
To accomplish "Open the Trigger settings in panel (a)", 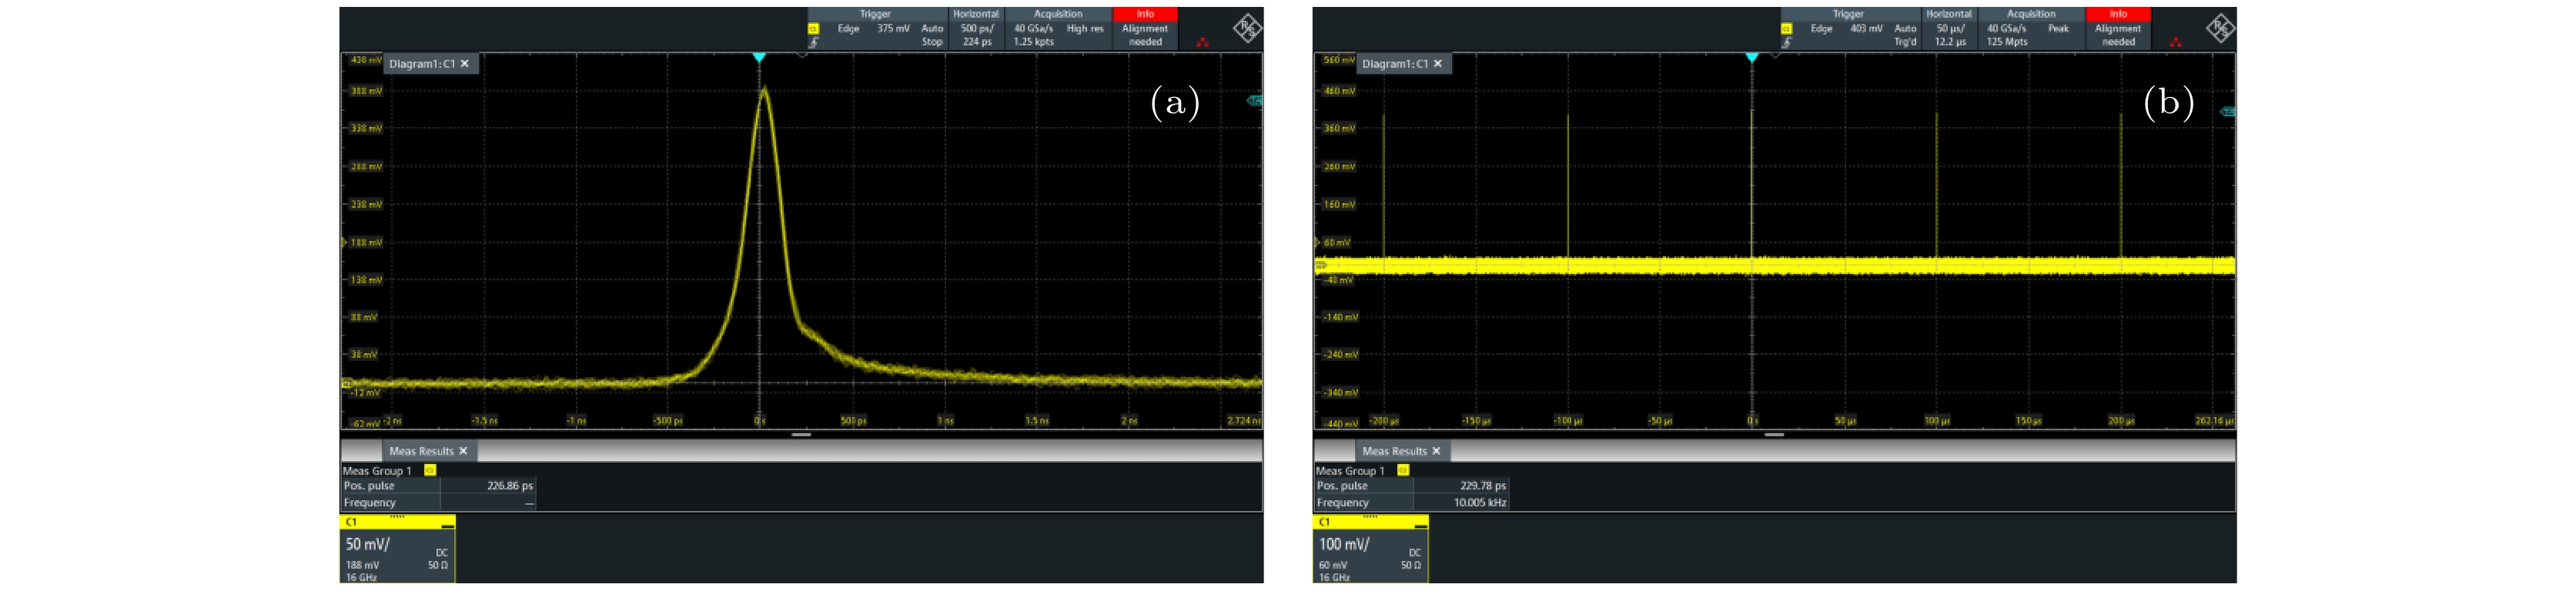I will click(x=875, y=28).
